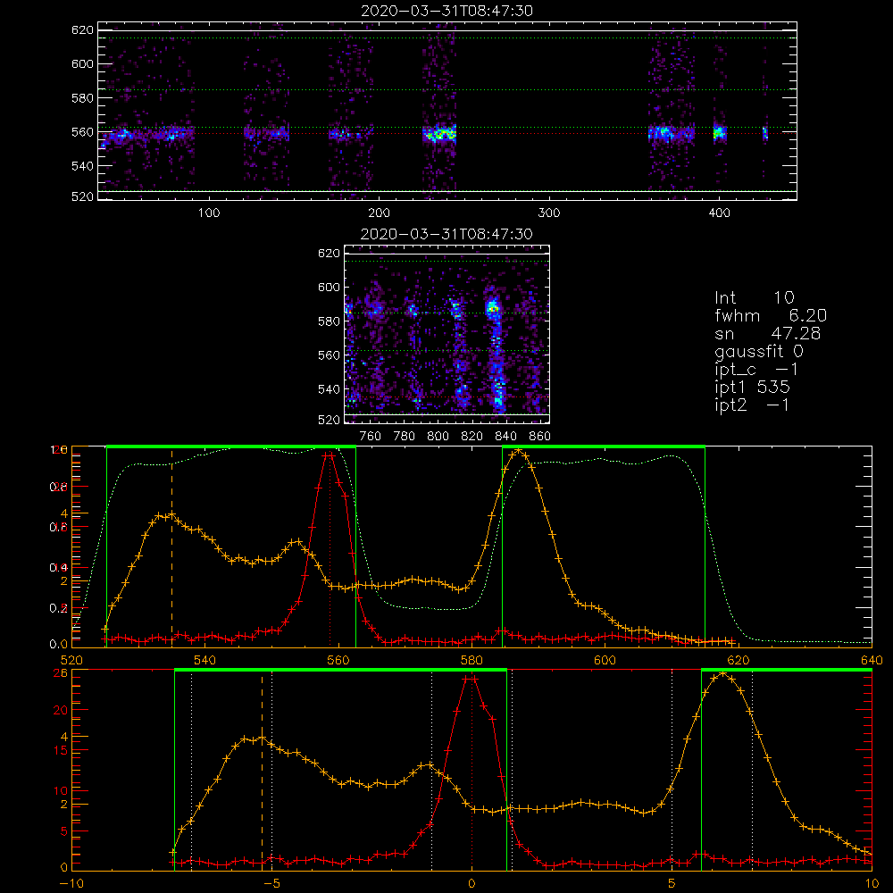Click the x-axis label 640 of the upper profile plot

tap(872, 660)
